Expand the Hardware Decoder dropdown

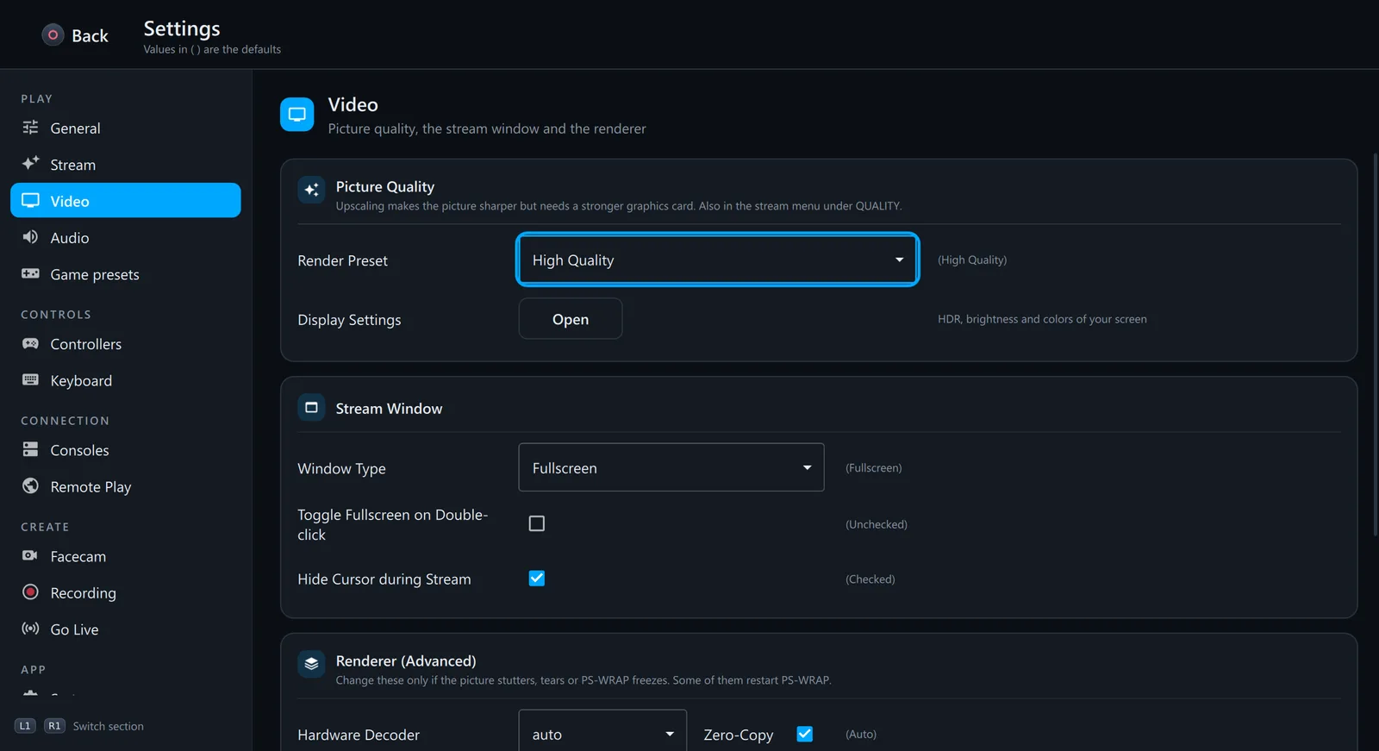(x=602, y=734)
